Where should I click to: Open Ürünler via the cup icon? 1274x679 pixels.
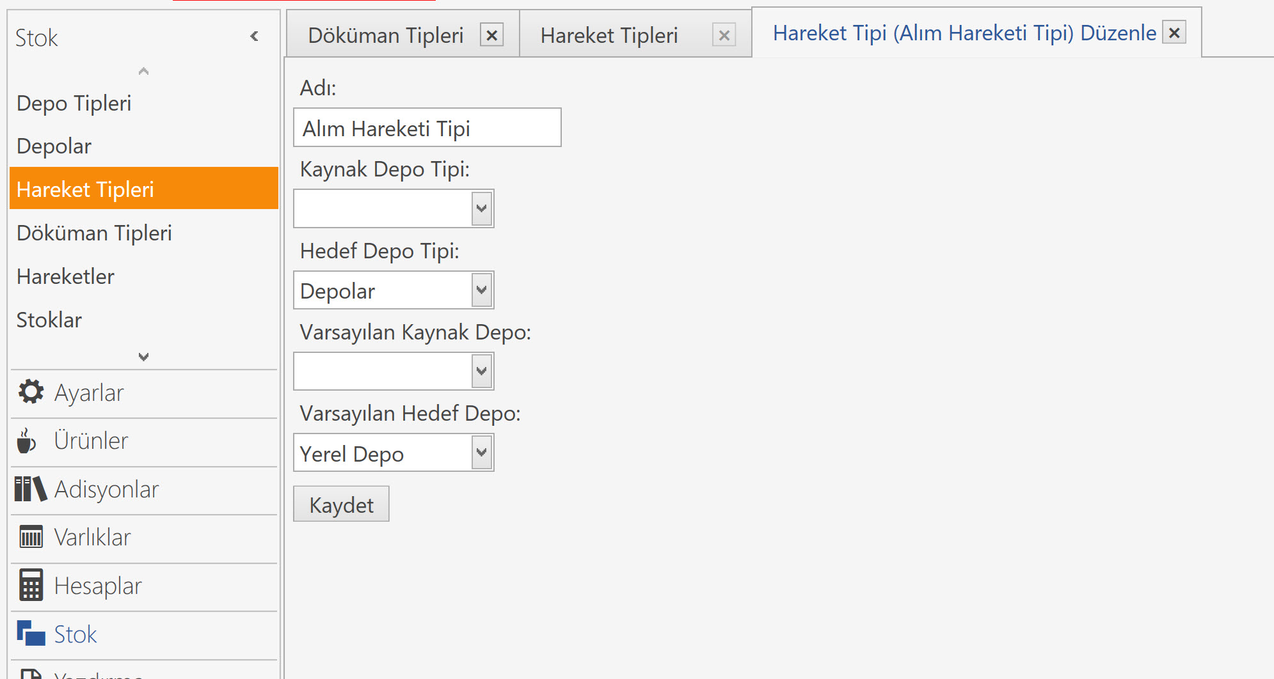tap(27, 441)
